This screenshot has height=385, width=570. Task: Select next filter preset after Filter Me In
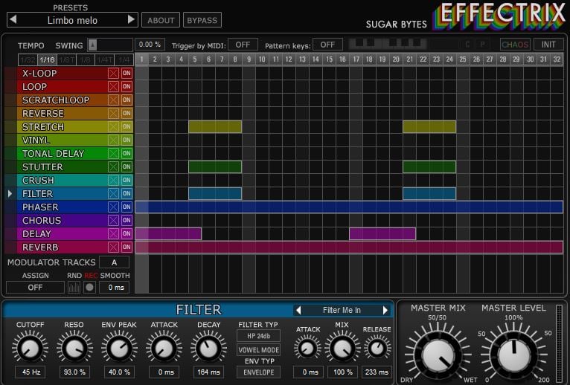pos(385,310)
